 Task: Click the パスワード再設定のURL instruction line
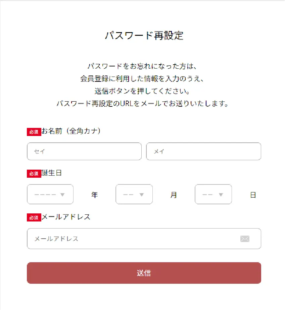click(x=142, y=104)
